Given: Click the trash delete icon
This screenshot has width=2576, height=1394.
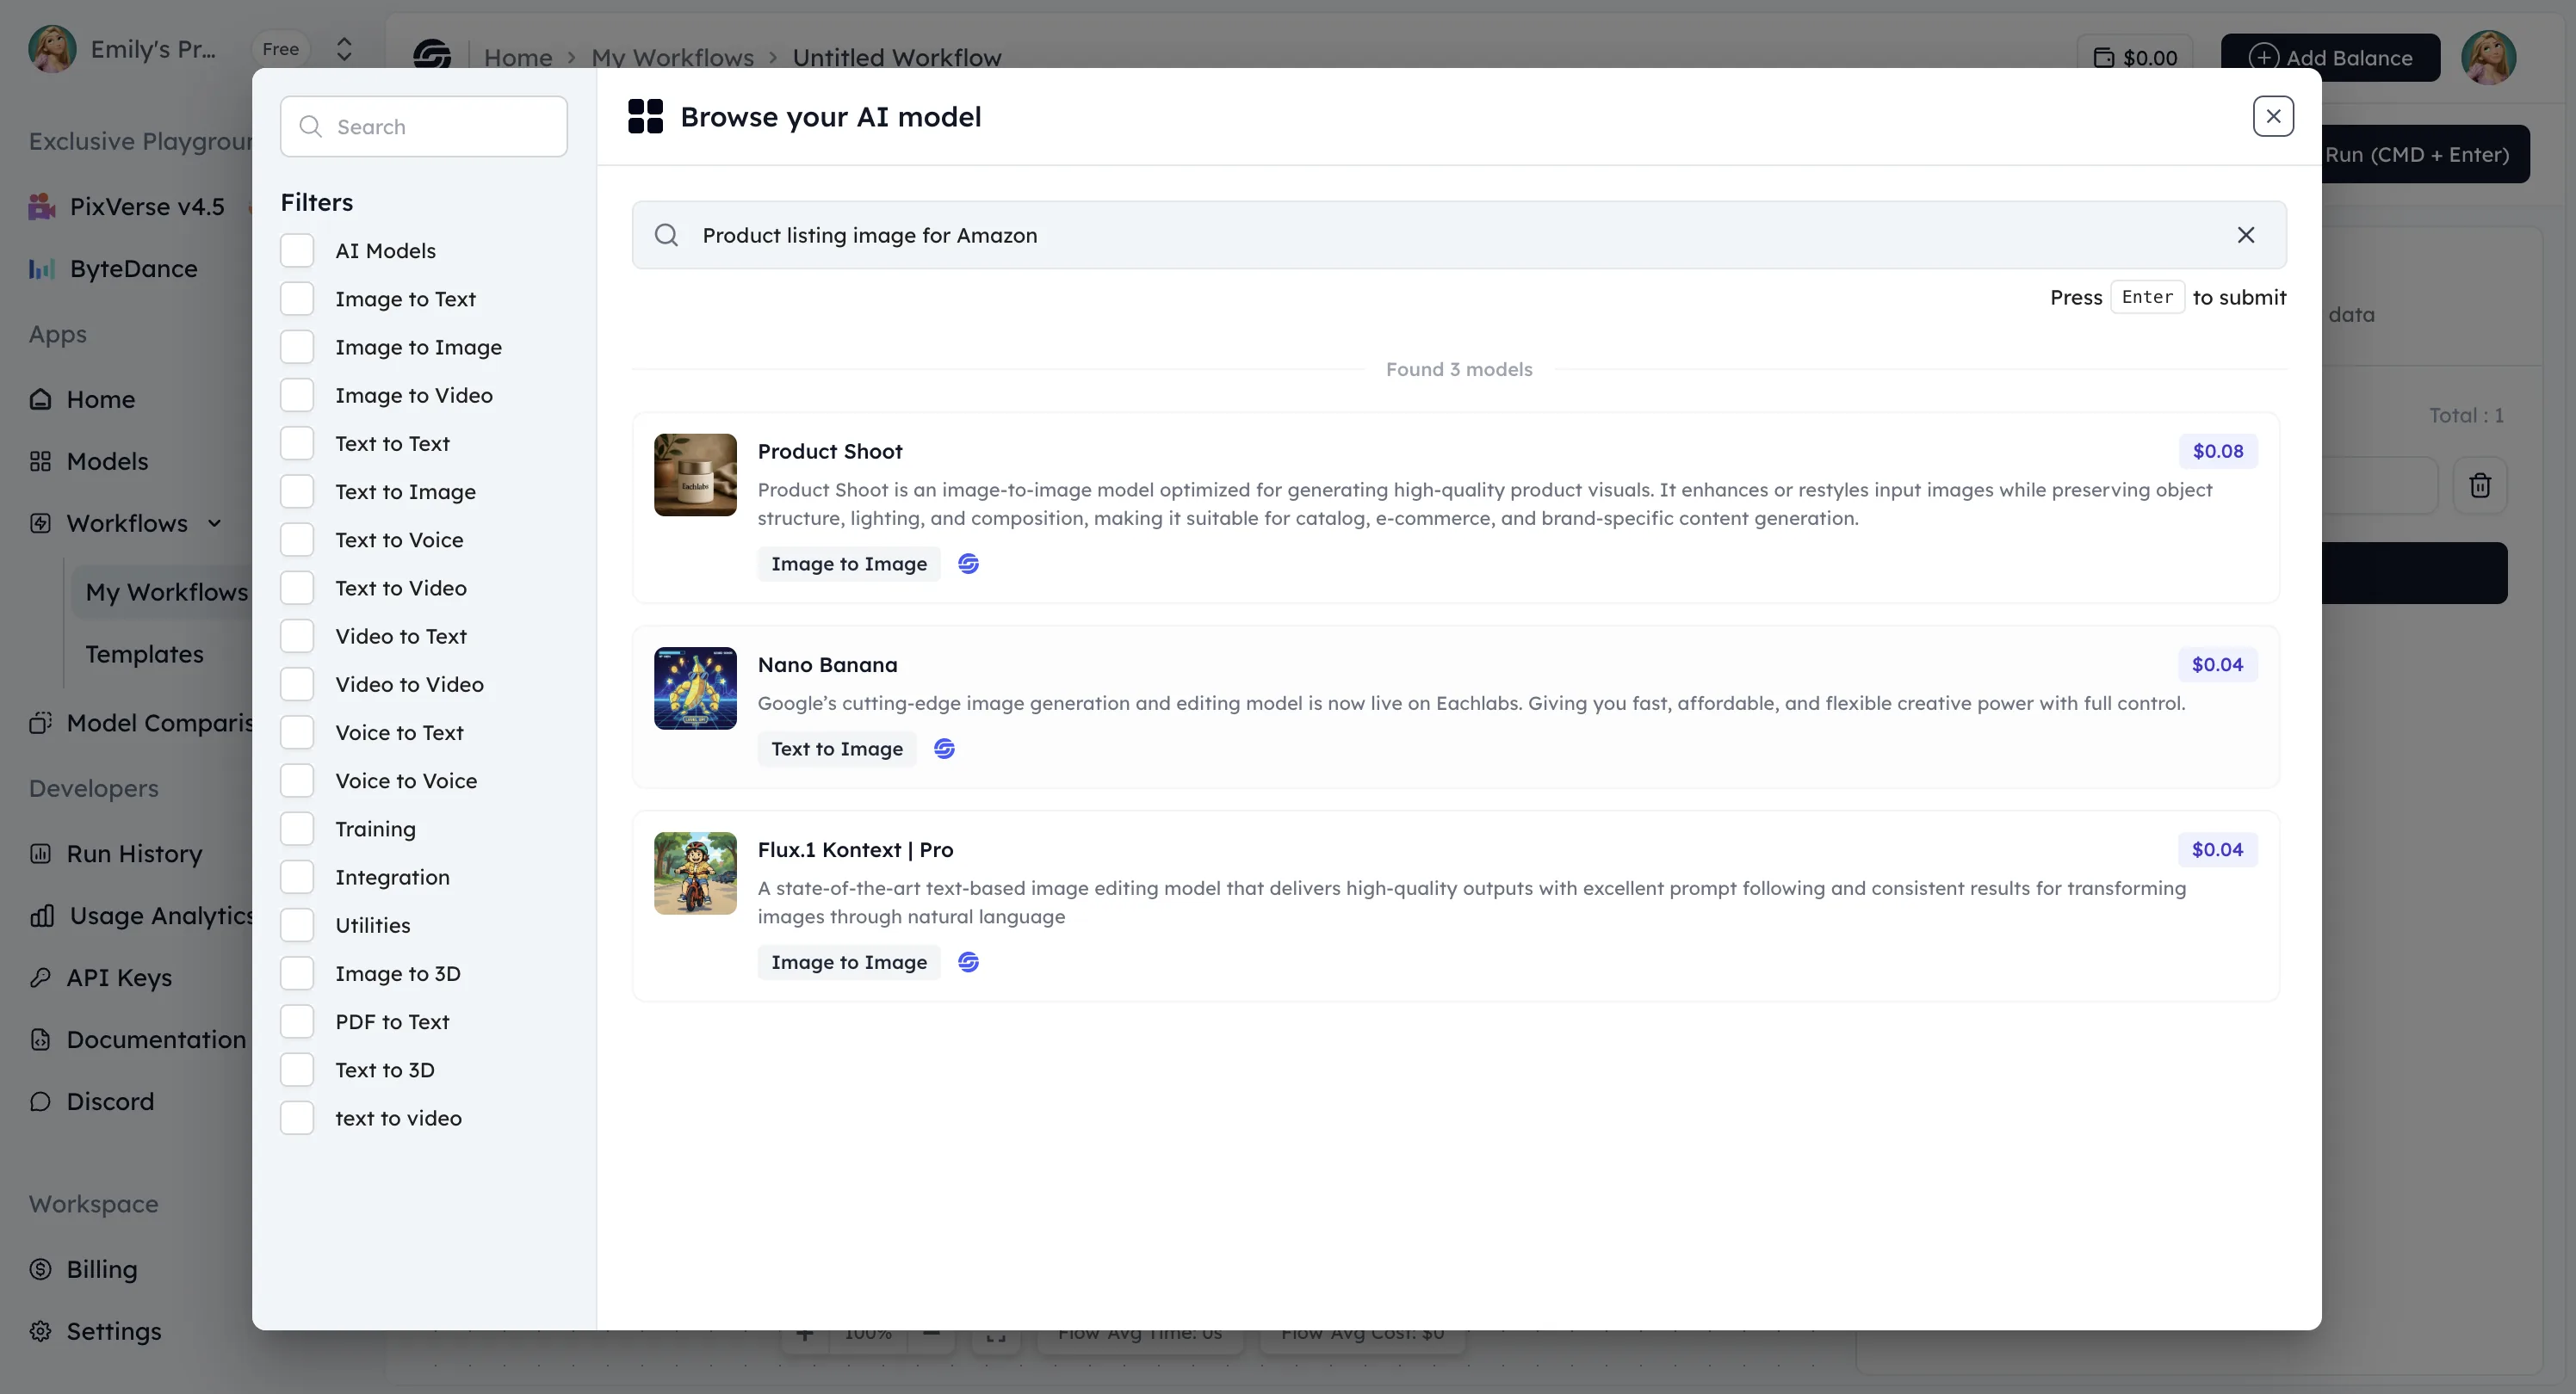Looking at the screenshot, I should (2479, 485).
